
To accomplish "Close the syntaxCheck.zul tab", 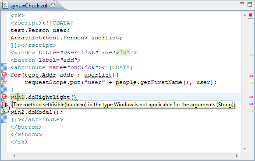I will coord(53,5).
